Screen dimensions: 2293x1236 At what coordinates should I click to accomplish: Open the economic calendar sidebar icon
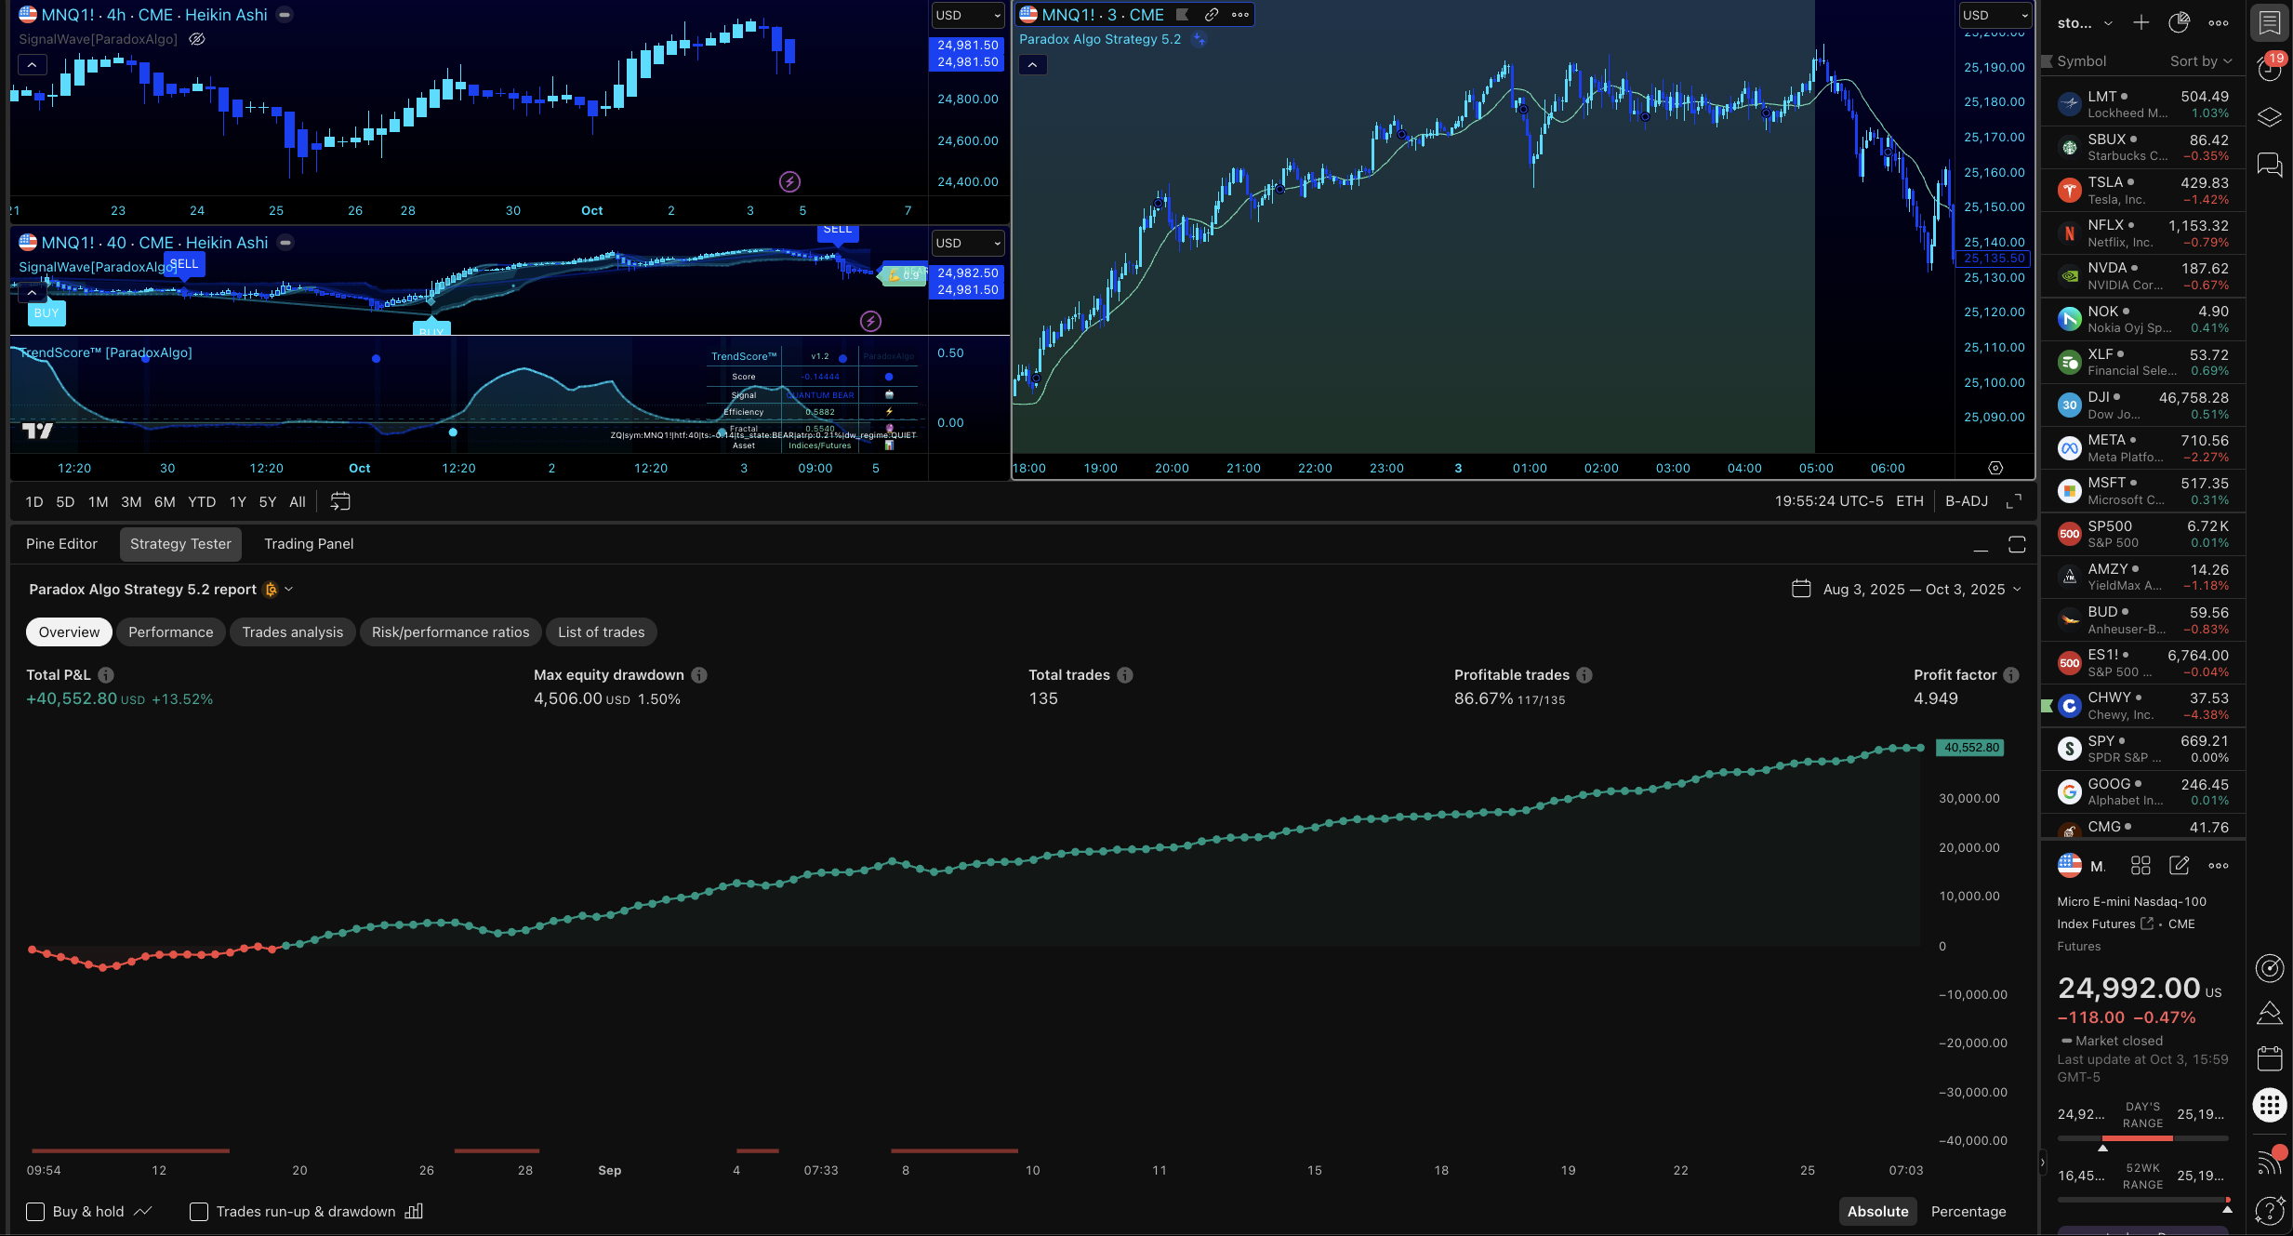2270,1058
